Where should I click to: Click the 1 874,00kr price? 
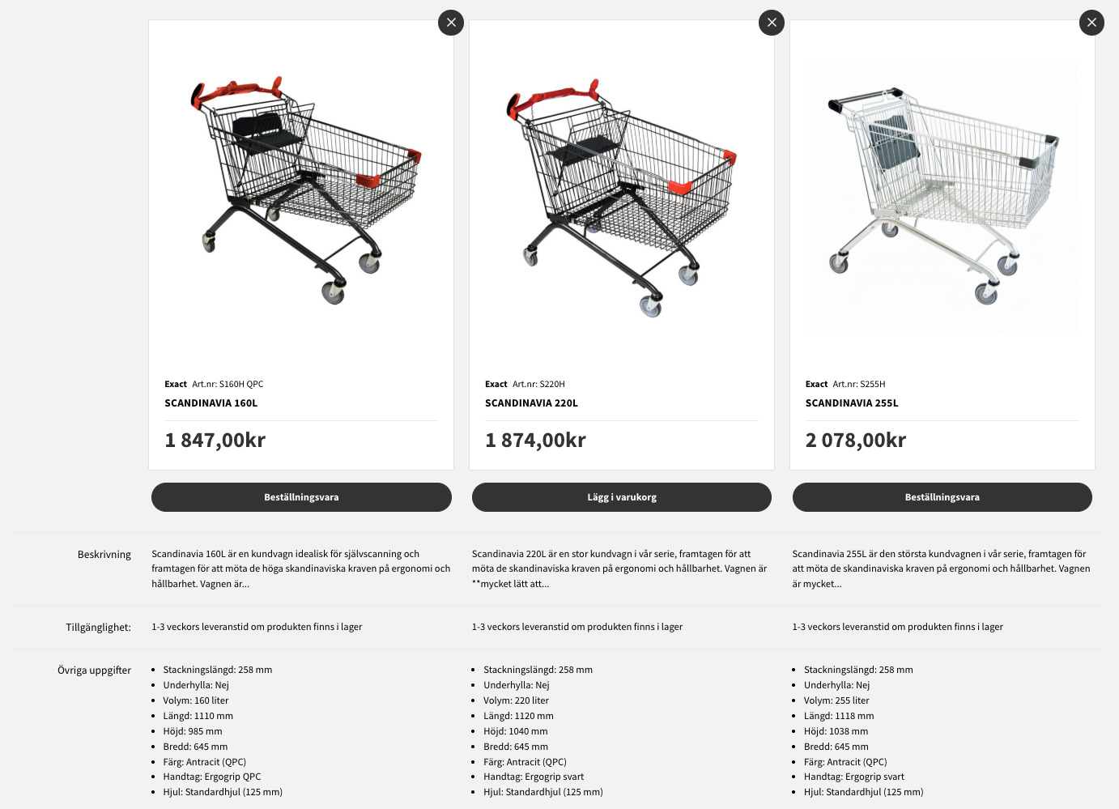coord(535,441)
